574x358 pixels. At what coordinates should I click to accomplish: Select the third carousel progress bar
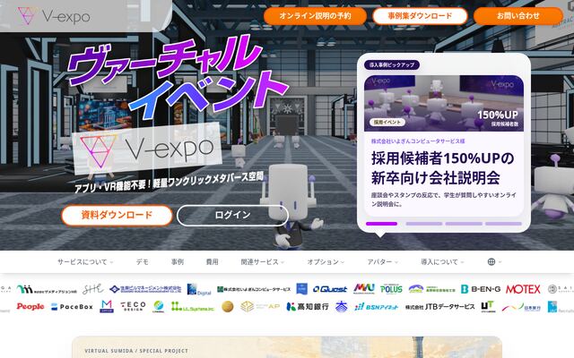pos(464,224)
